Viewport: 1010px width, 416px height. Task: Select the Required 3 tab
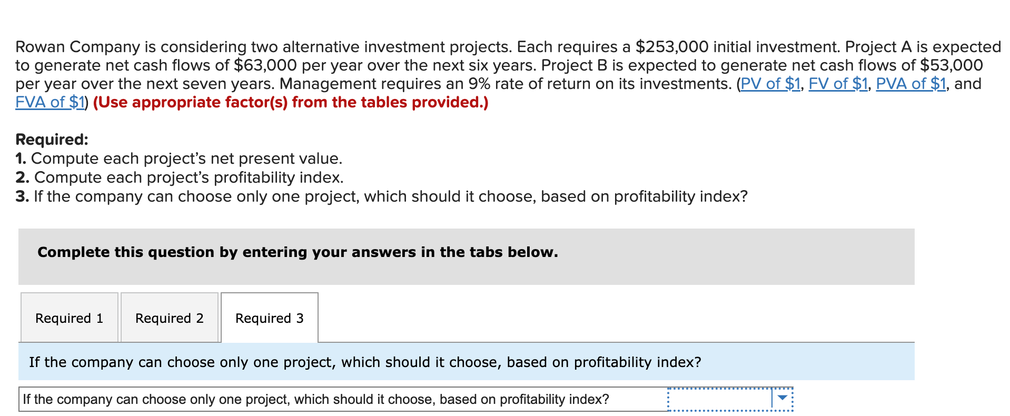coord(269,318)
